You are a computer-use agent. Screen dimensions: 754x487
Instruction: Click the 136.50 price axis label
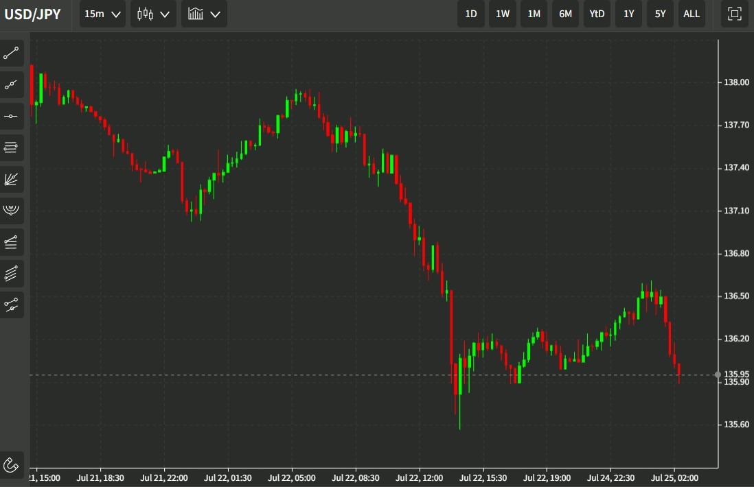(736, 296)
